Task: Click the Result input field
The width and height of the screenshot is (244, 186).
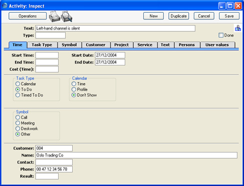Action: click(47, 176)
